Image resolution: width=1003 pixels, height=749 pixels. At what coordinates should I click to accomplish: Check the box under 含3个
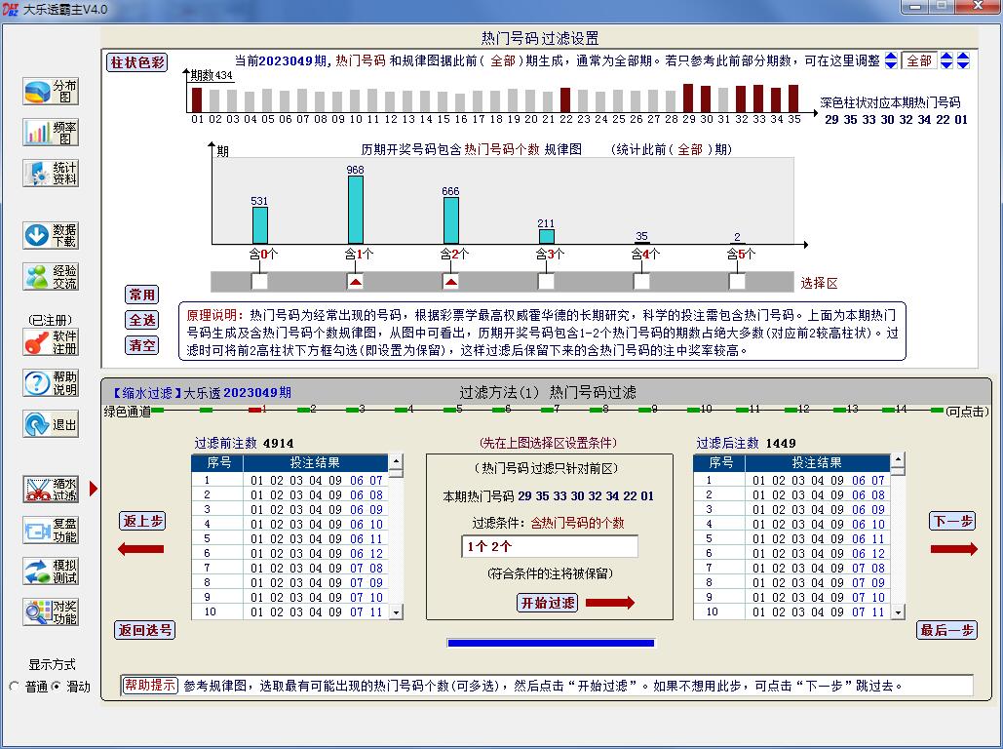546,282
